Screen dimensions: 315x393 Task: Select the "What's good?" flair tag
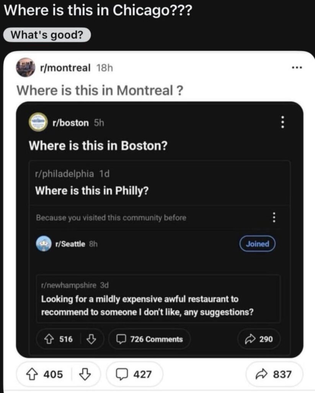pyautogui.click(x=47, y=35)
